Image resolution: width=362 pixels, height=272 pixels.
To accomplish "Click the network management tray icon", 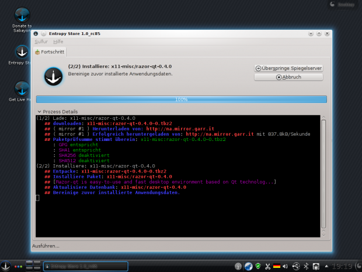I will (x=316, y=267).
